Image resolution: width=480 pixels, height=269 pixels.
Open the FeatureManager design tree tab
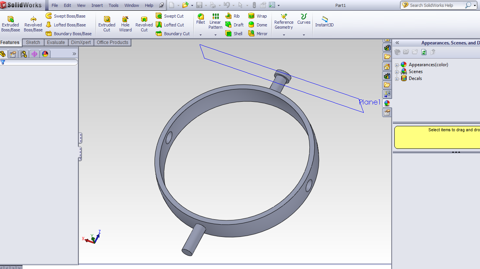click(3, 54)
